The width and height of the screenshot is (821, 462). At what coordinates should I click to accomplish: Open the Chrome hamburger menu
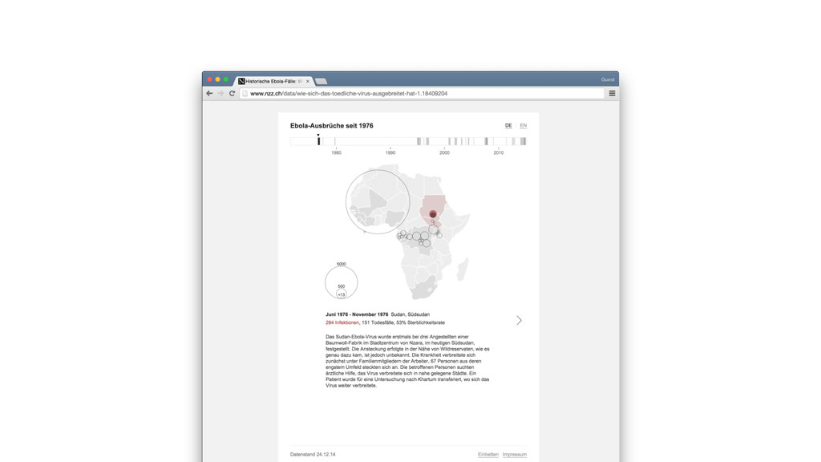tap(612, 93)
